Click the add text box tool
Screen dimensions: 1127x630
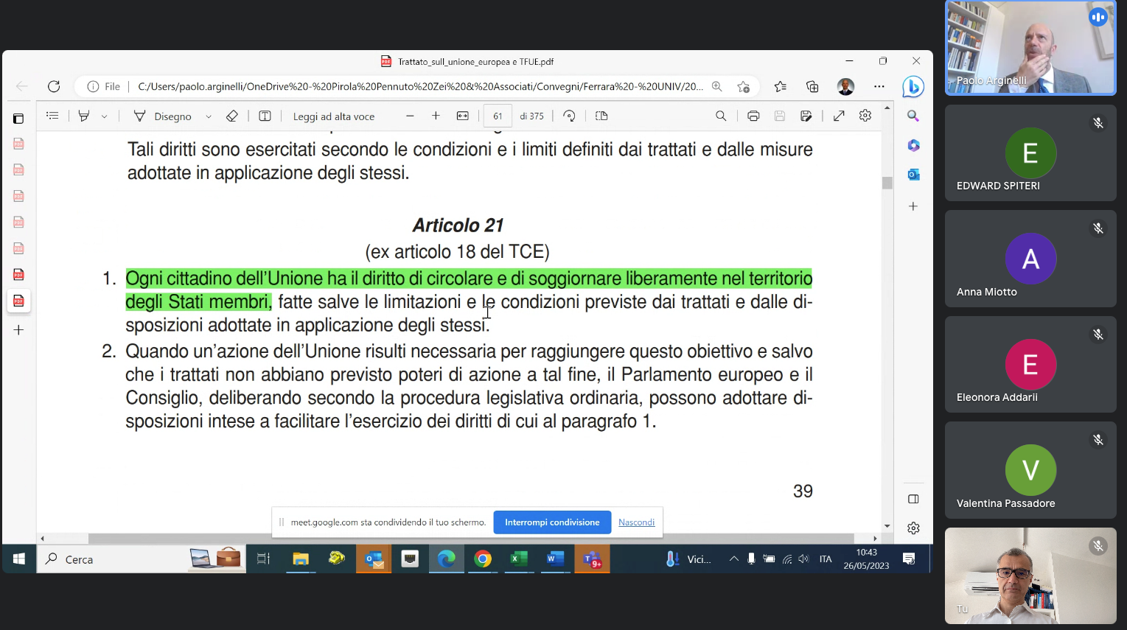[265, 116]
